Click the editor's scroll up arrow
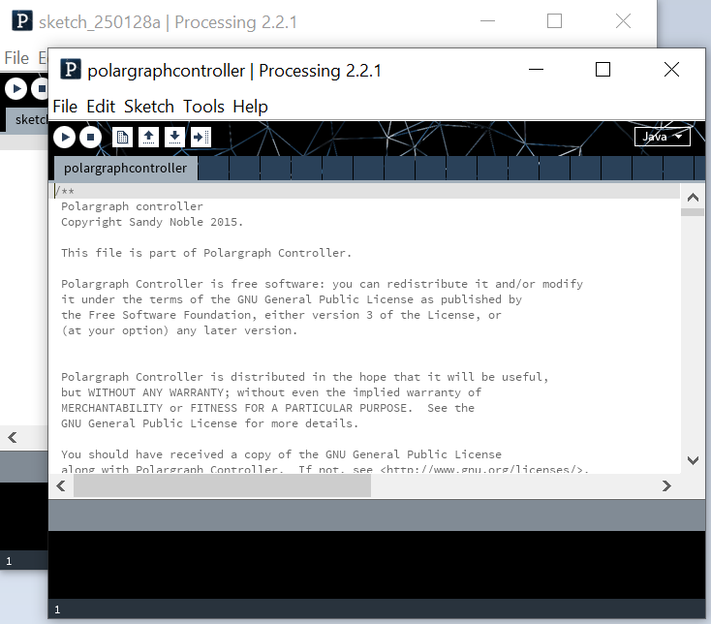Viewport: 711px width, 624px height. click(x=693, y=198)
